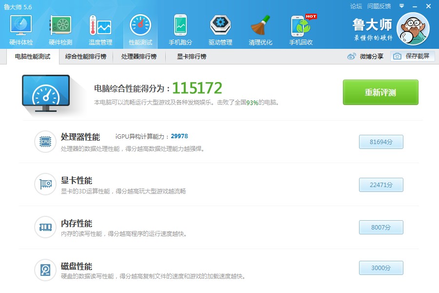Click the 磁盘性能 heading
Viewport: 439px width, 293px height.
tap(77, 266)
